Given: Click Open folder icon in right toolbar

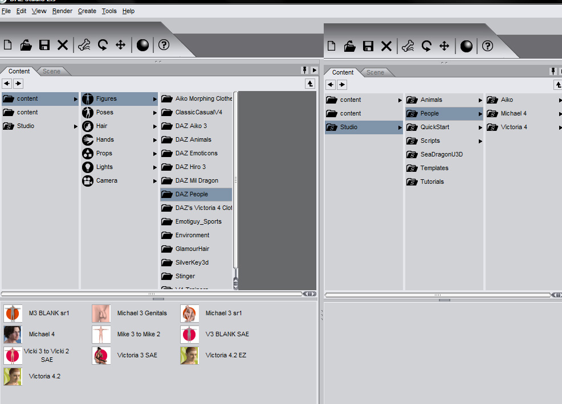Looking at the screenshot, I should point(349,46).
